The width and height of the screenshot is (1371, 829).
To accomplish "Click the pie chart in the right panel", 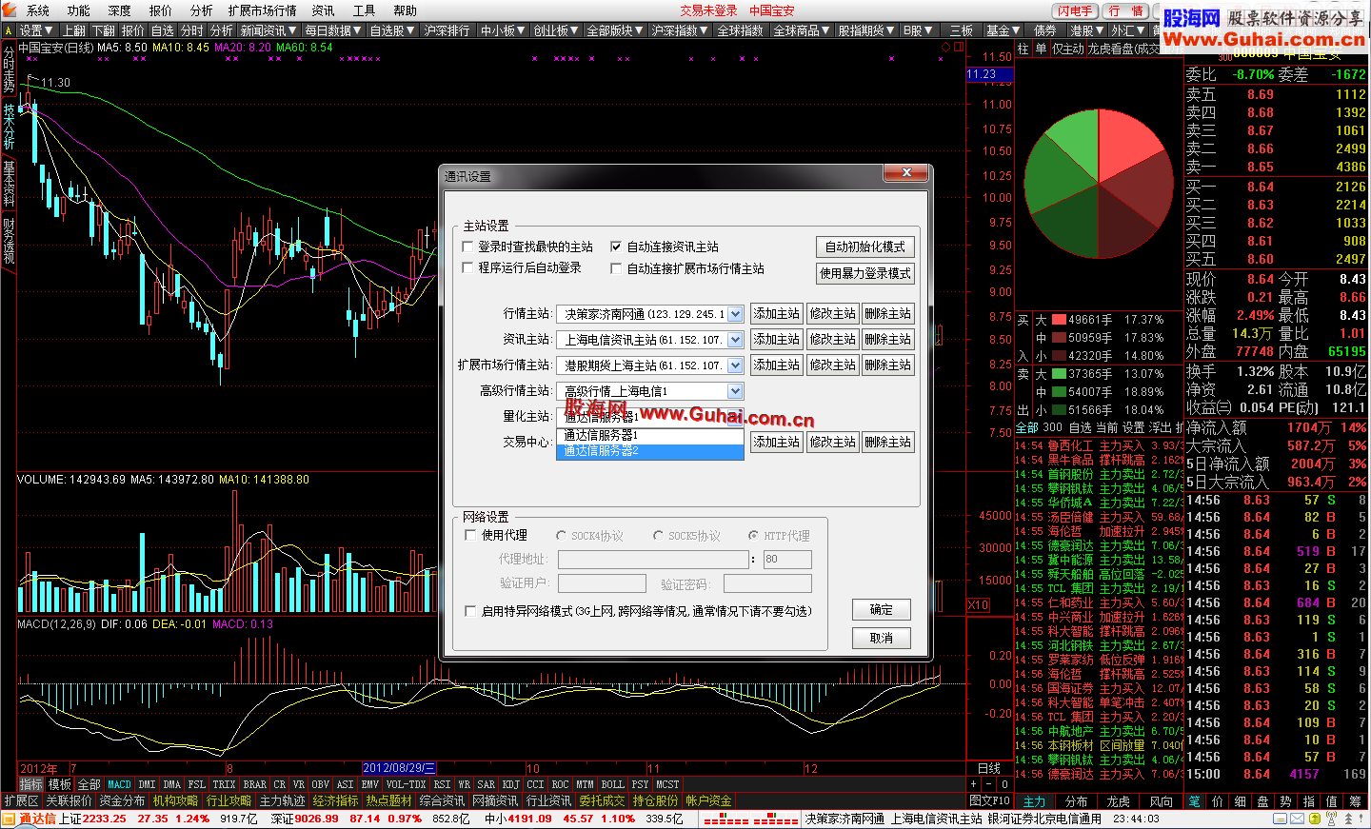I will point(1099,182).
